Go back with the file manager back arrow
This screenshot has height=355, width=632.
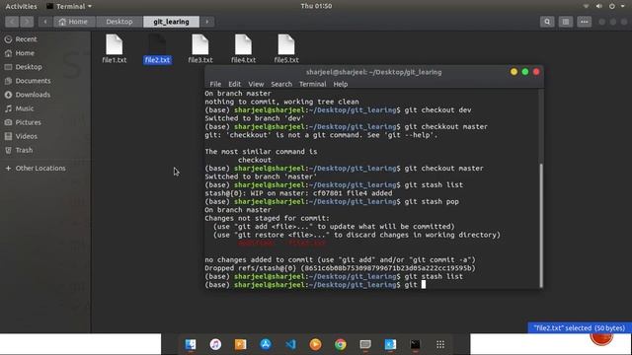(12, 22)
